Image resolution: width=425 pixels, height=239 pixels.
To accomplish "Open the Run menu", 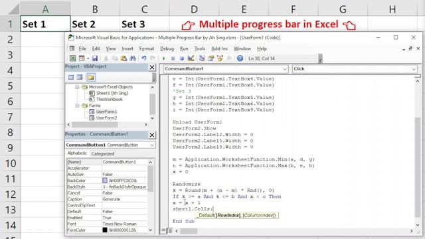I will pyautogui.click(x=184, y=48).
